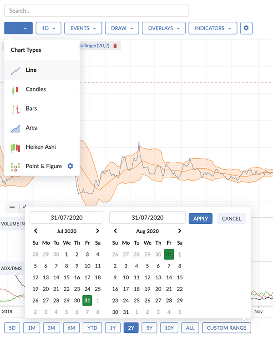Expand the EVENTS dropdown
The image size is (273, 337).
click(83, 28)
